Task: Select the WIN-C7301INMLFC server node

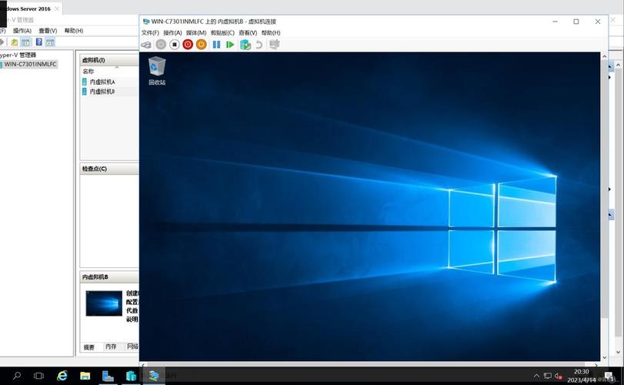Action: [x=29, y=64]
